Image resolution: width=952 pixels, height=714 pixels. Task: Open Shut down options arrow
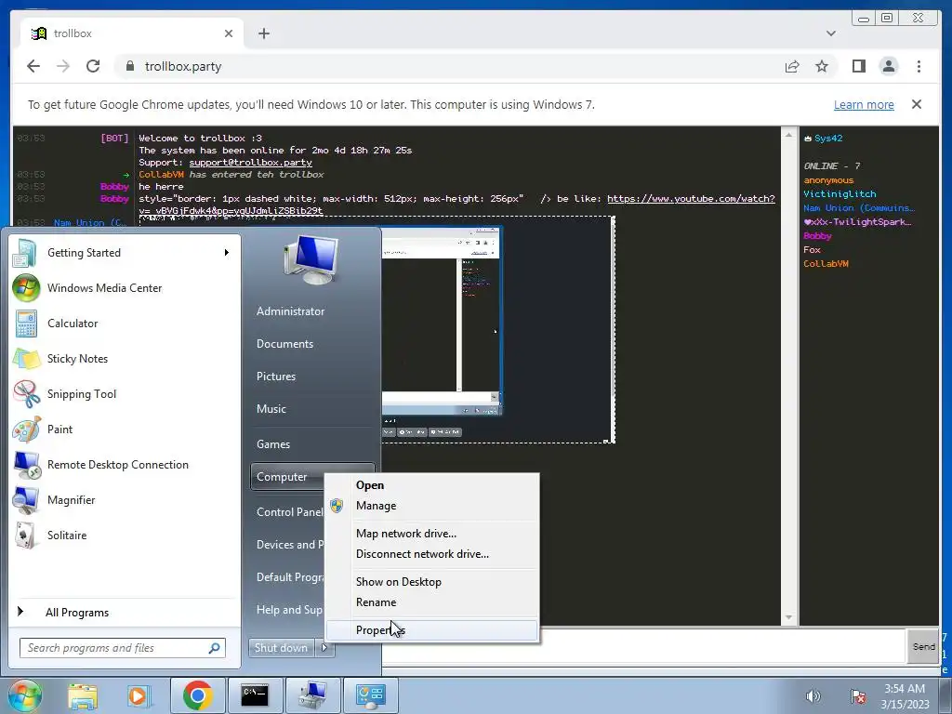[324, 648]
